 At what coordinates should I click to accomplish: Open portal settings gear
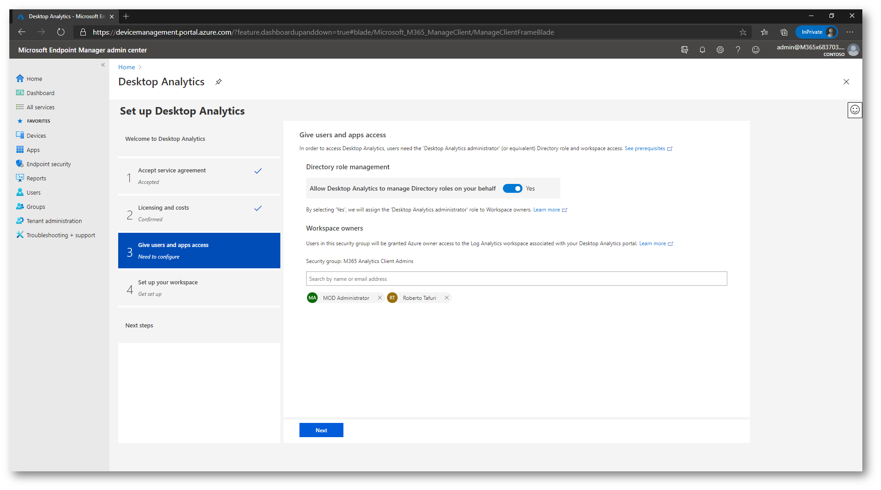tap(720, 50)
